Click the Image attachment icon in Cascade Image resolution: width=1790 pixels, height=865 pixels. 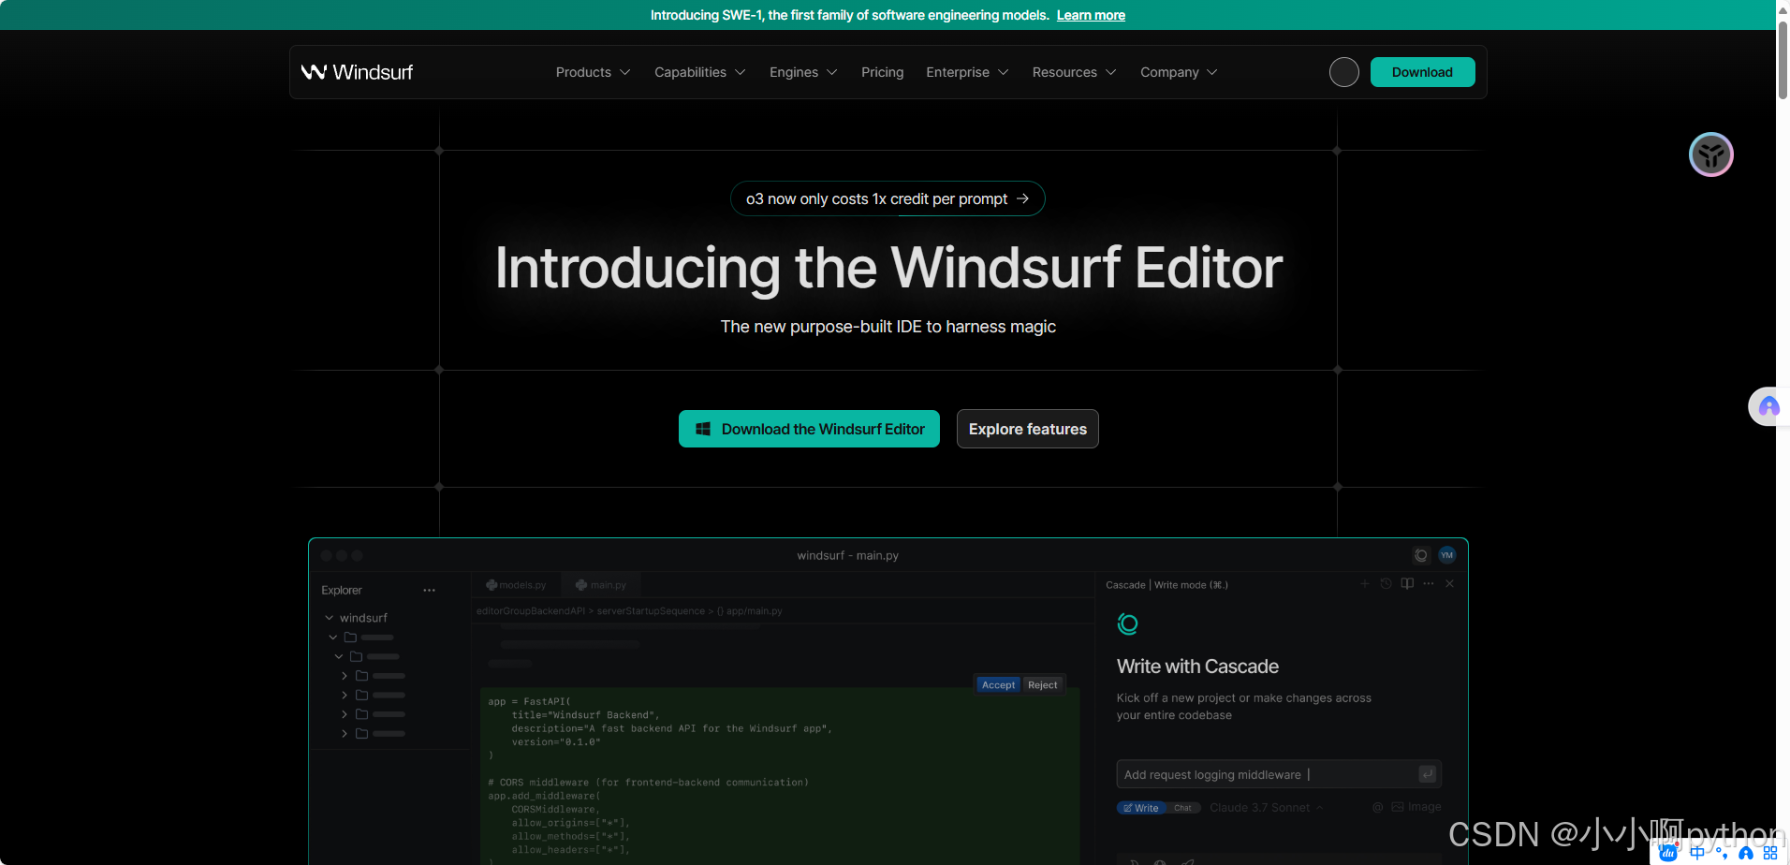click(x=1414, y=806)
